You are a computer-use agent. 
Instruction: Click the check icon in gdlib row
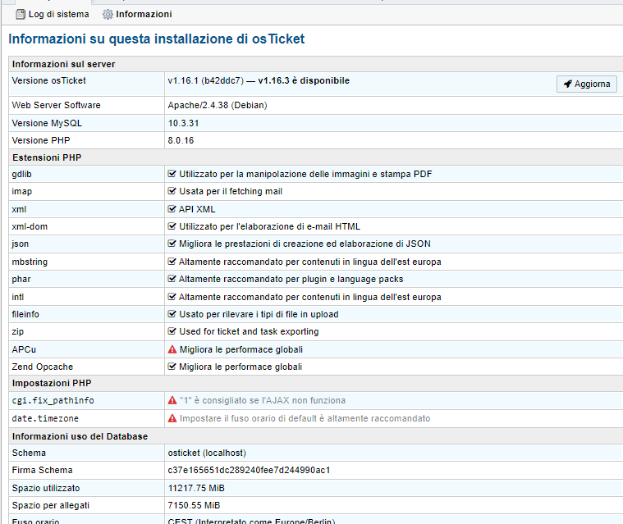click(172, 174)
